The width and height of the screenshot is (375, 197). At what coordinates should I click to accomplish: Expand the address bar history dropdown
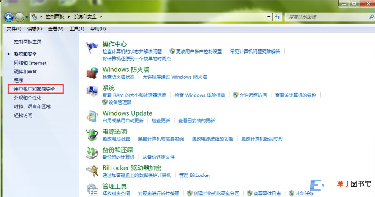(269, 17)
